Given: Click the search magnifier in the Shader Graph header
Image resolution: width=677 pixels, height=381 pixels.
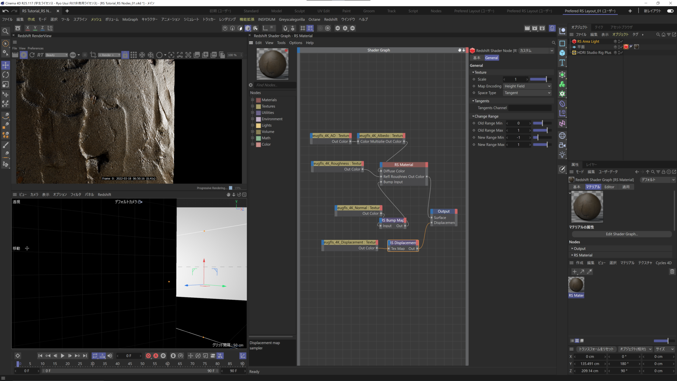Looking at the screenshot, I should coord(553,43).
